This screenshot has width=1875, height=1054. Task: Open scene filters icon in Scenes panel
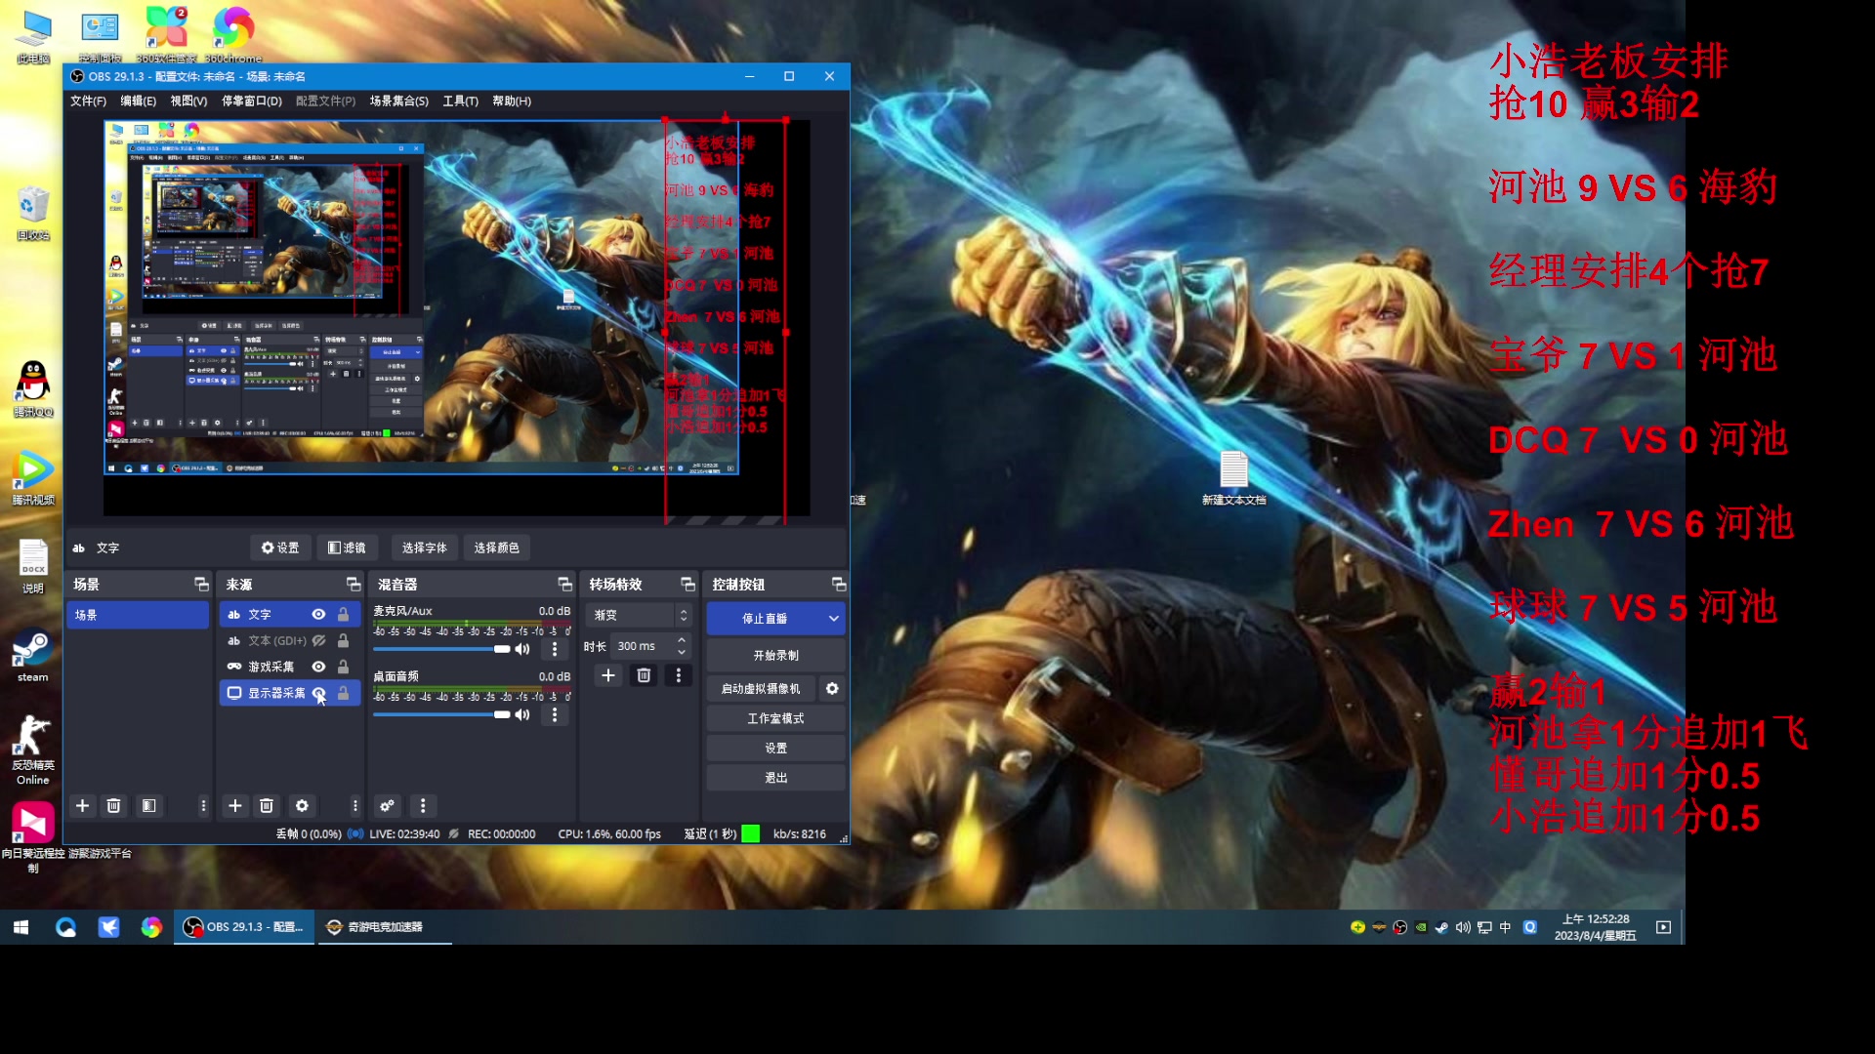(148, 806)
